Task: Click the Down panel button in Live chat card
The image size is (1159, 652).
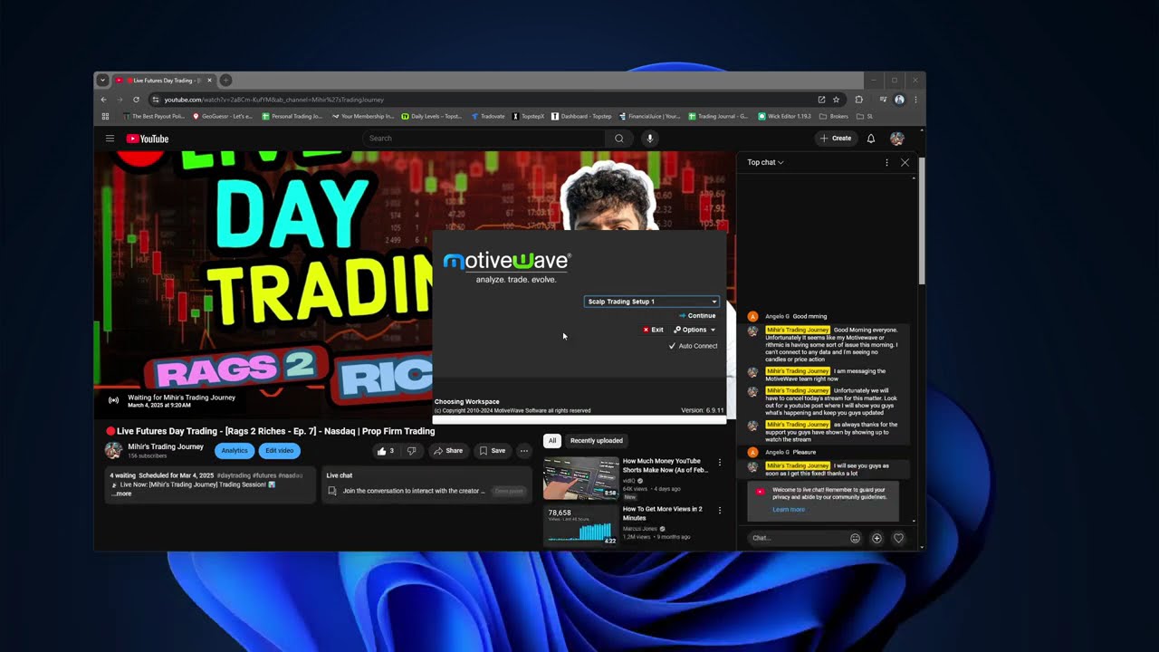Action: click(x=509, y=491)
